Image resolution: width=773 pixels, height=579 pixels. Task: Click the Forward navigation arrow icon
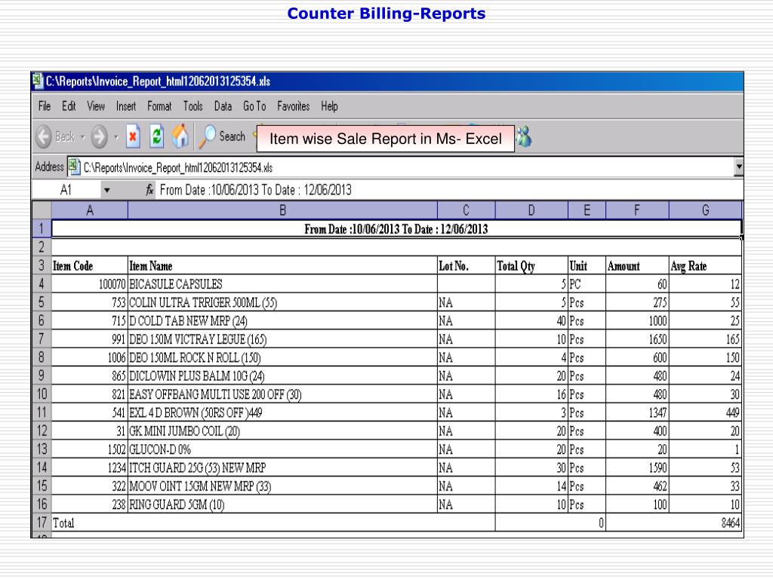(100, 136)
